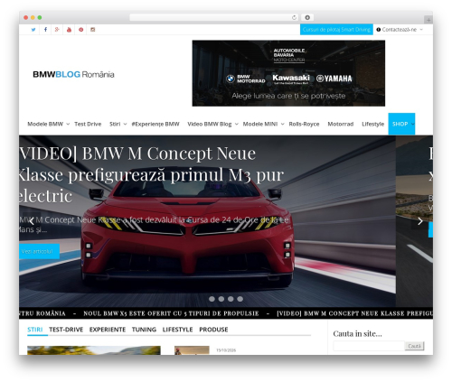Open the Facebook social link
452x382 pixels.
coord(45,30)
